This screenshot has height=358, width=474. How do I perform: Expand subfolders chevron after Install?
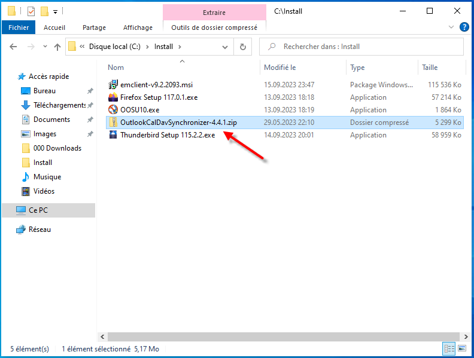click(180, 47)
